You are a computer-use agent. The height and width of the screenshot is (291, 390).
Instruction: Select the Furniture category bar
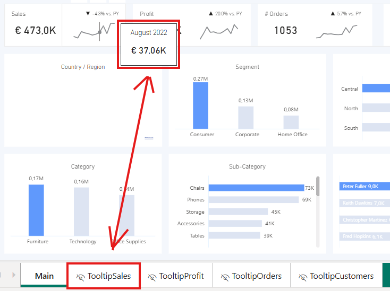point(36,210)
